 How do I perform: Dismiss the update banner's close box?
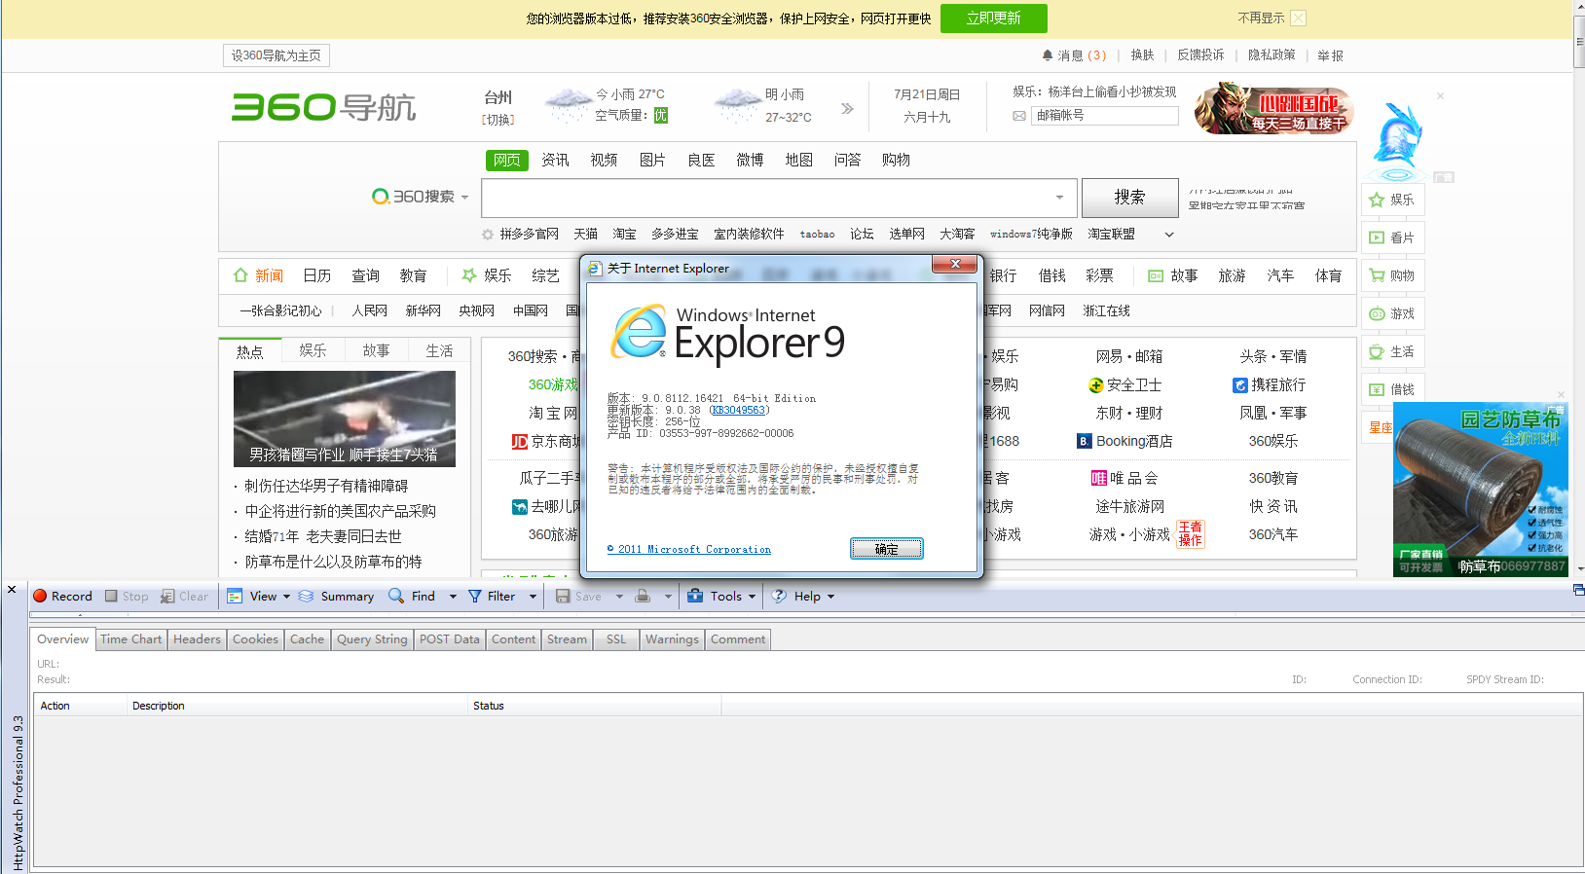1299,18
